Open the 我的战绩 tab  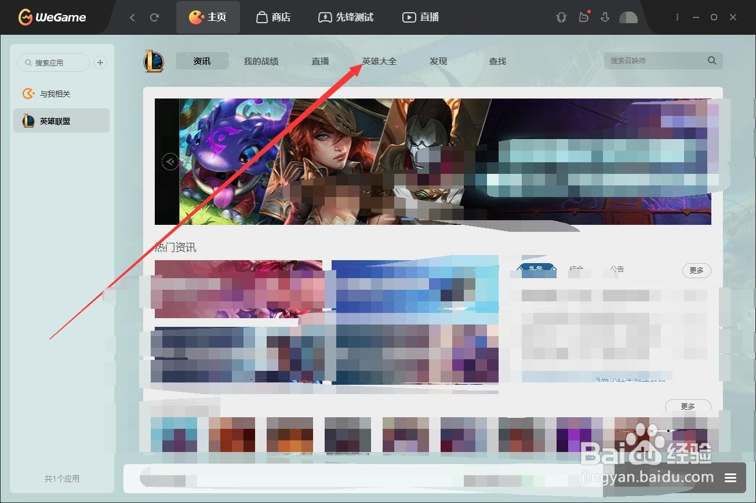tap(261, 61)
